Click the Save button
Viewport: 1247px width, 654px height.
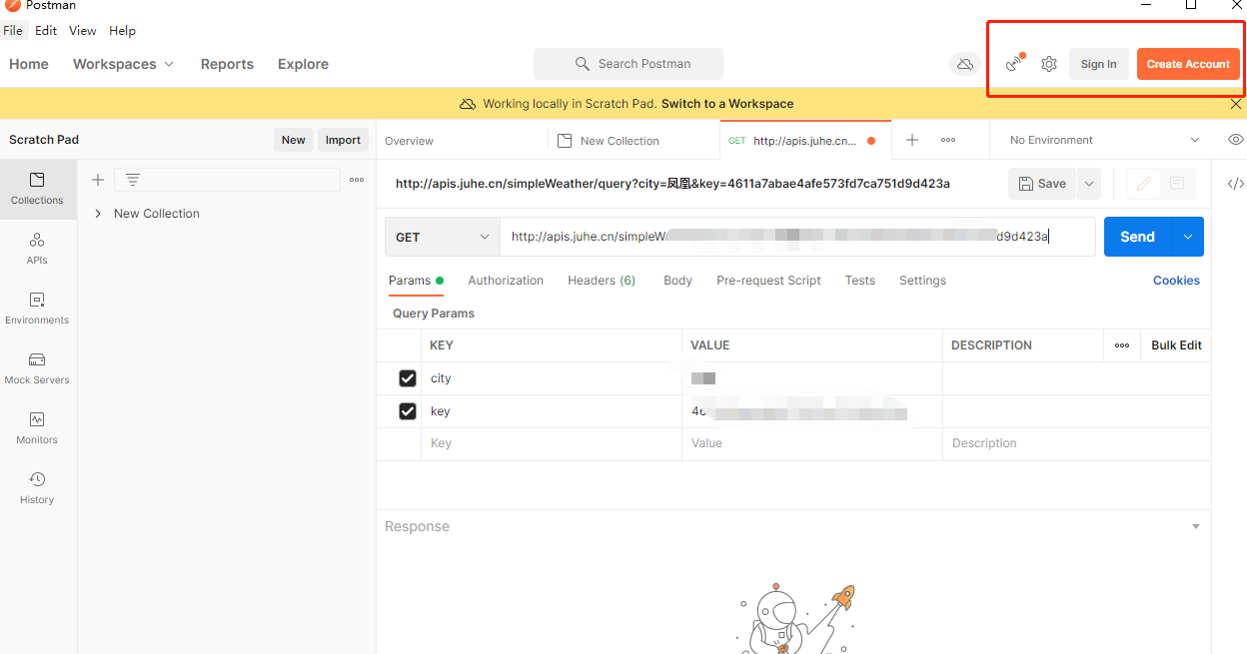(1042, 184)
